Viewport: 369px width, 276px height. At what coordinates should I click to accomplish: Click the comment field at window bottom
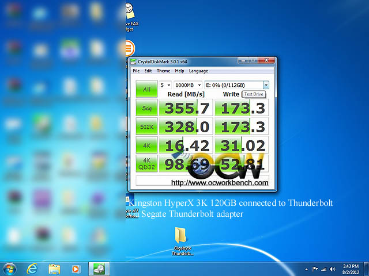click(x=202, y=181)
